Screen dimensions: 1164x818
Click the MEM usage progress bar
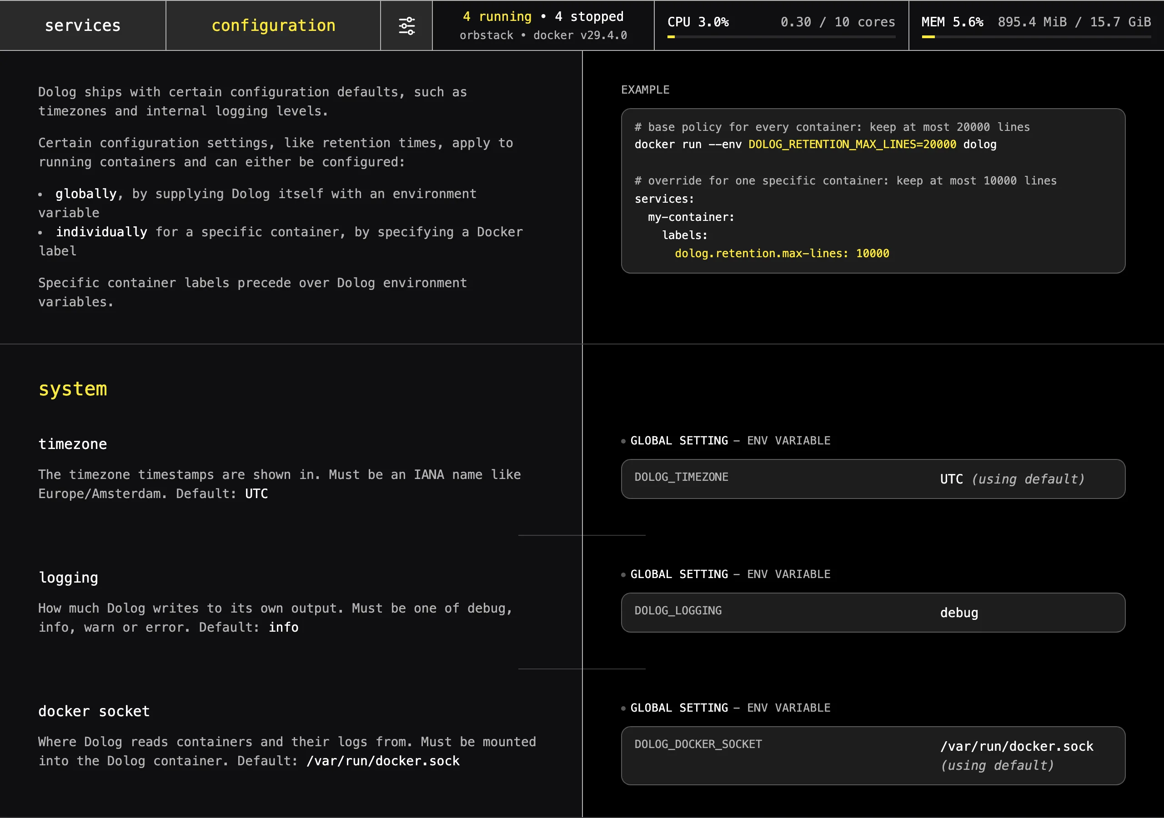[1036, 36]
